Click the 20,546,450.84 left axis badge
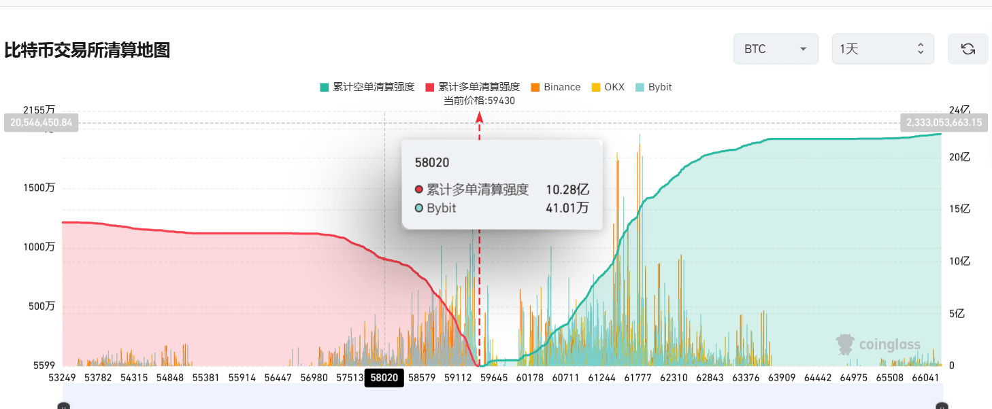Image resolution: width=992 pixels, height=409 pixels. pos(42,123)
